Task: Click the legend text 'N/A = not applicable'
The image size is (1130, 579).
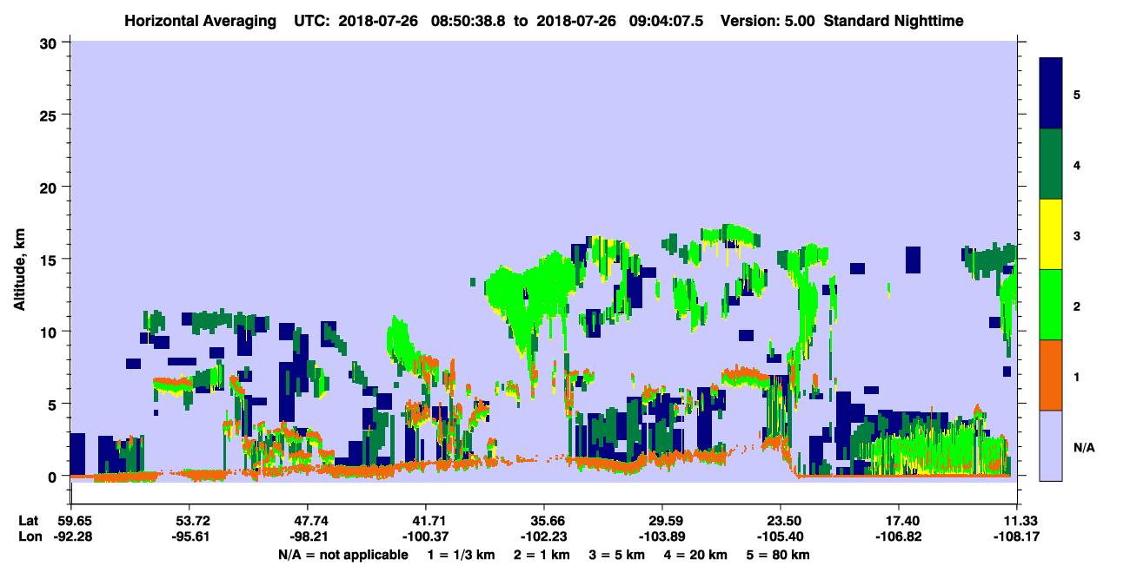Action: 342,555
